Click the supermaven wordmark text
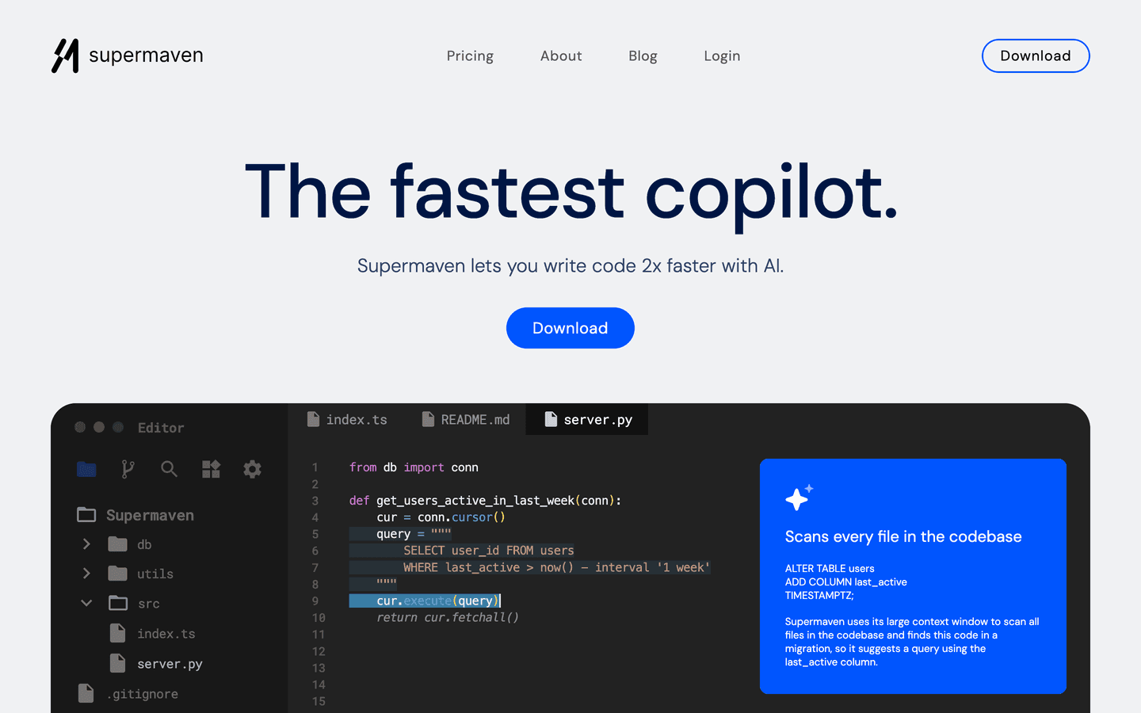1141x713 pixels. click(x=146, y=55)
